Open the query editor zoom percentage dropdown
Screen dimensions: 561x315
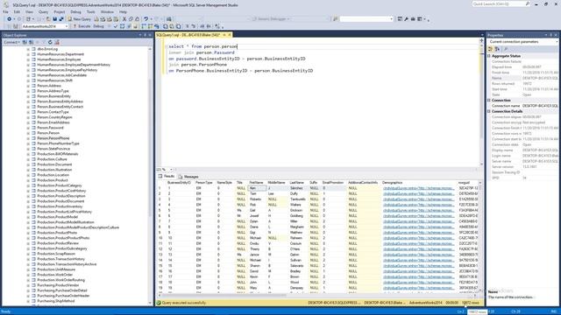tap(171, 170)
